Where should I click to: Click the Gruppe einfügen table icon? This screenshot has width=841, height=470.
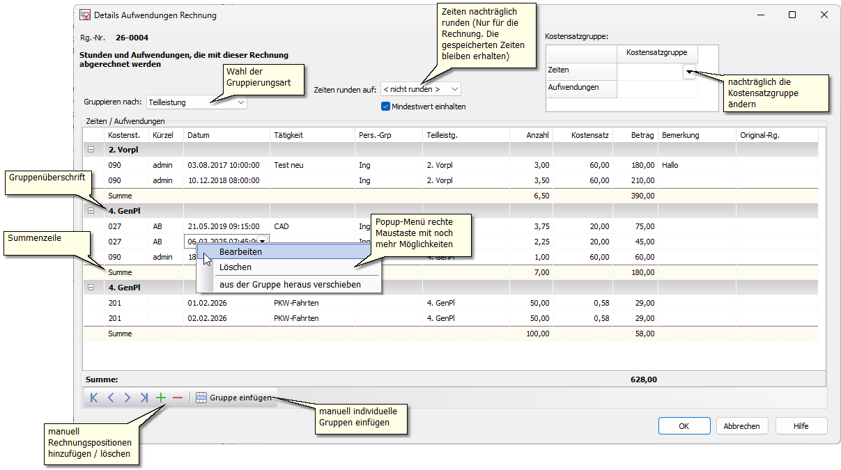pos(201,398)
